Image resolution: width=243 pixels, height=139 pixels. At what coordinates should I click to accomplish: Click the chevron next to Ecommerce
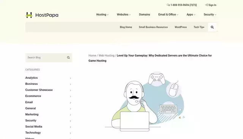(x=70, y=96)
